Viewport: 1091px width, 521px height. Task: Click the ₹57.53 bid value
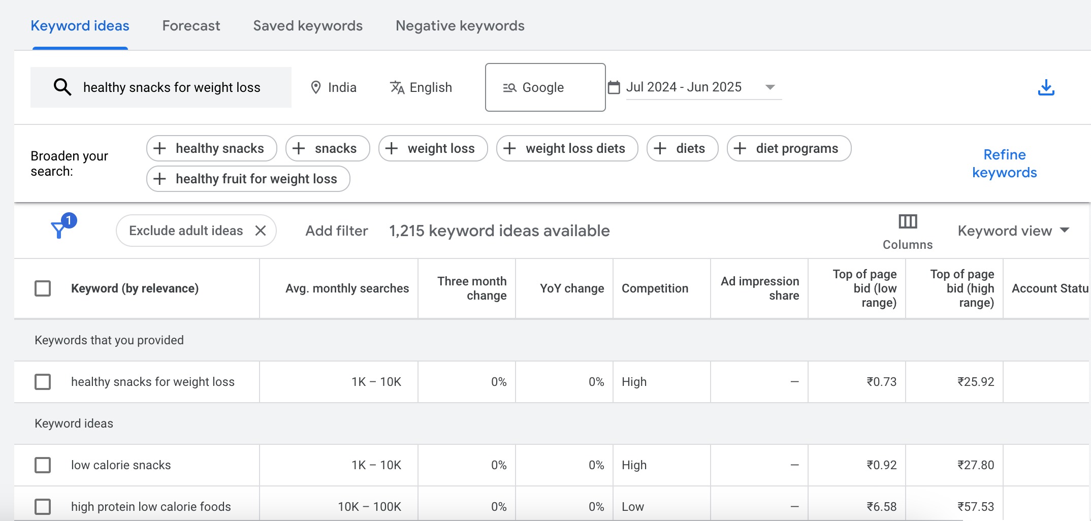coord(976,507)
